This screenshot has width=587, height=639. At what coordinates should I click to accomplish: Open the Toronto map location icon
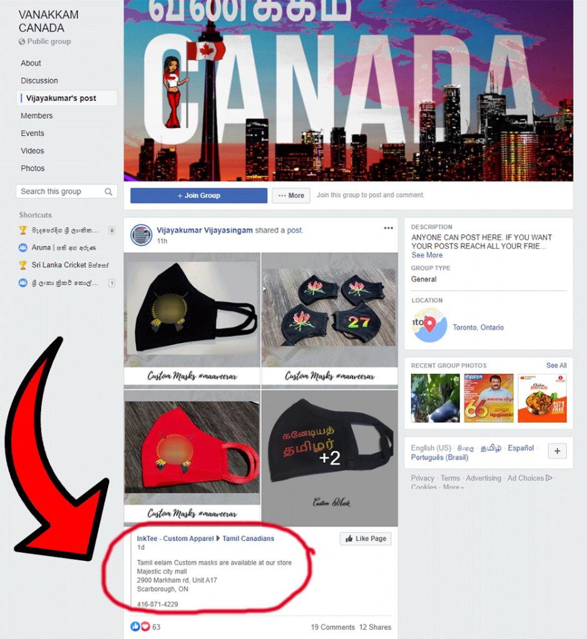pyautogui.click(x=430, y=324)
